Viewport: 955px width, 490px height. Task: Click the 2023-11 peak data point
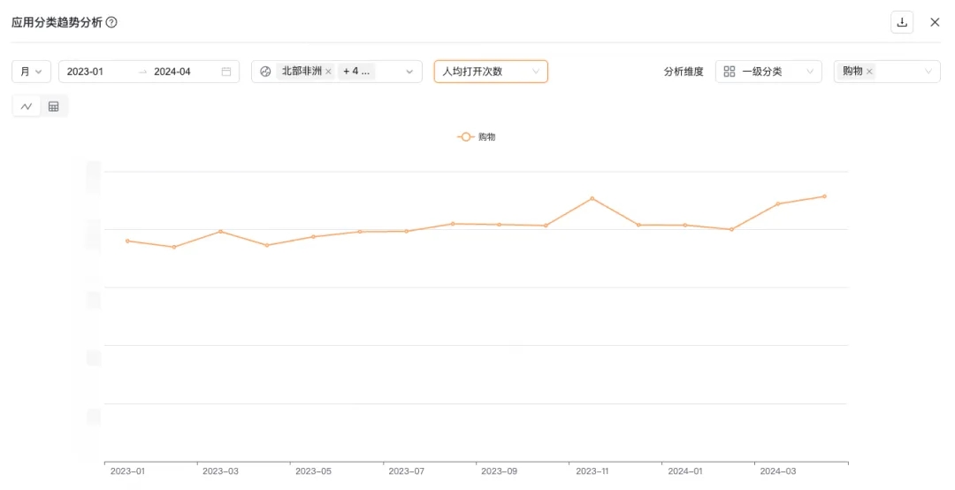(592, 198)
